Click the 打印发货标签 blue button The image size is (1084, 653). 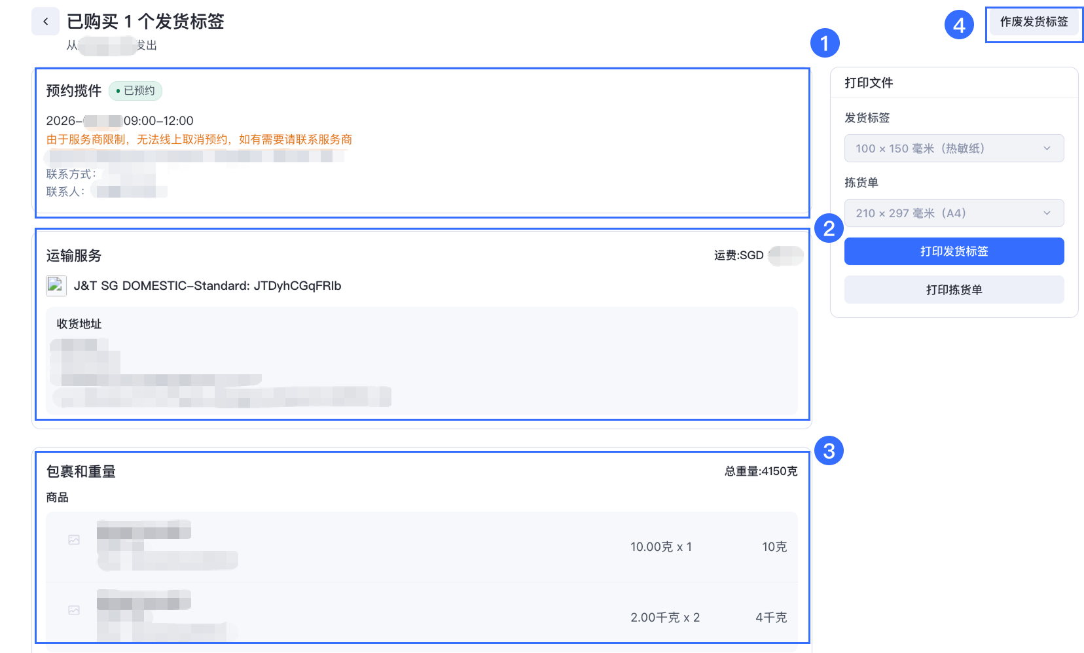tap(954, 251)
